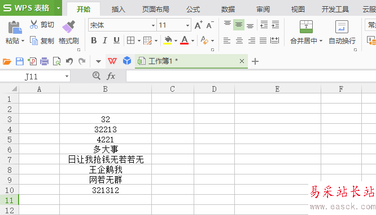The width and height of the screenshot is (376, 215).
Task: Switch to the 开始 tab
Action: (84, 10)
